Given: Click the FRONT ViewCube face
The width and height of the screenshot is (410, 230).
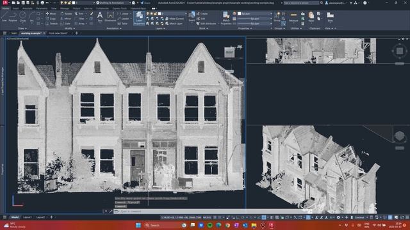Looking at the screenshot, I should [229, 52].
